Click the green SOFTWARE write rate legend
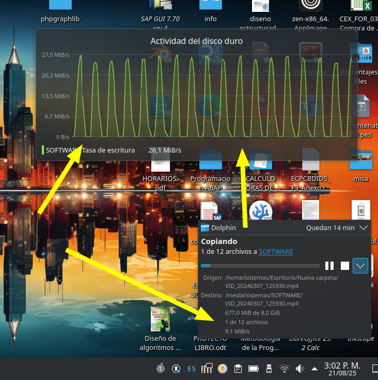 tap(88, 150)
